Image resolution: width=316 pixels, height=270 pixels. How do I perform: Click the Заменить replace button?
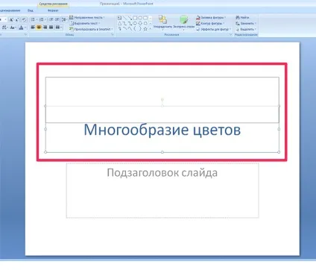pyautogui.click(x=246, y=23)
